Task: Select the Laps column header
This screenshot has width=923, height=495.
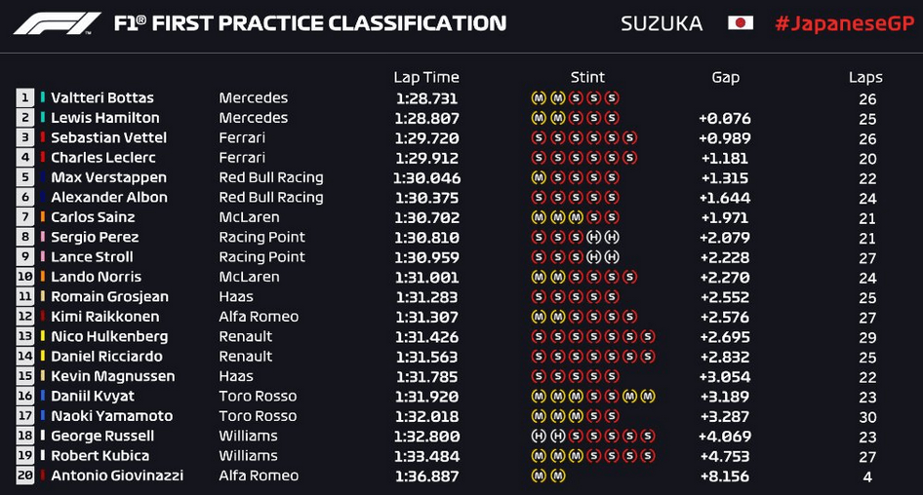Action: tap(865, 78)
